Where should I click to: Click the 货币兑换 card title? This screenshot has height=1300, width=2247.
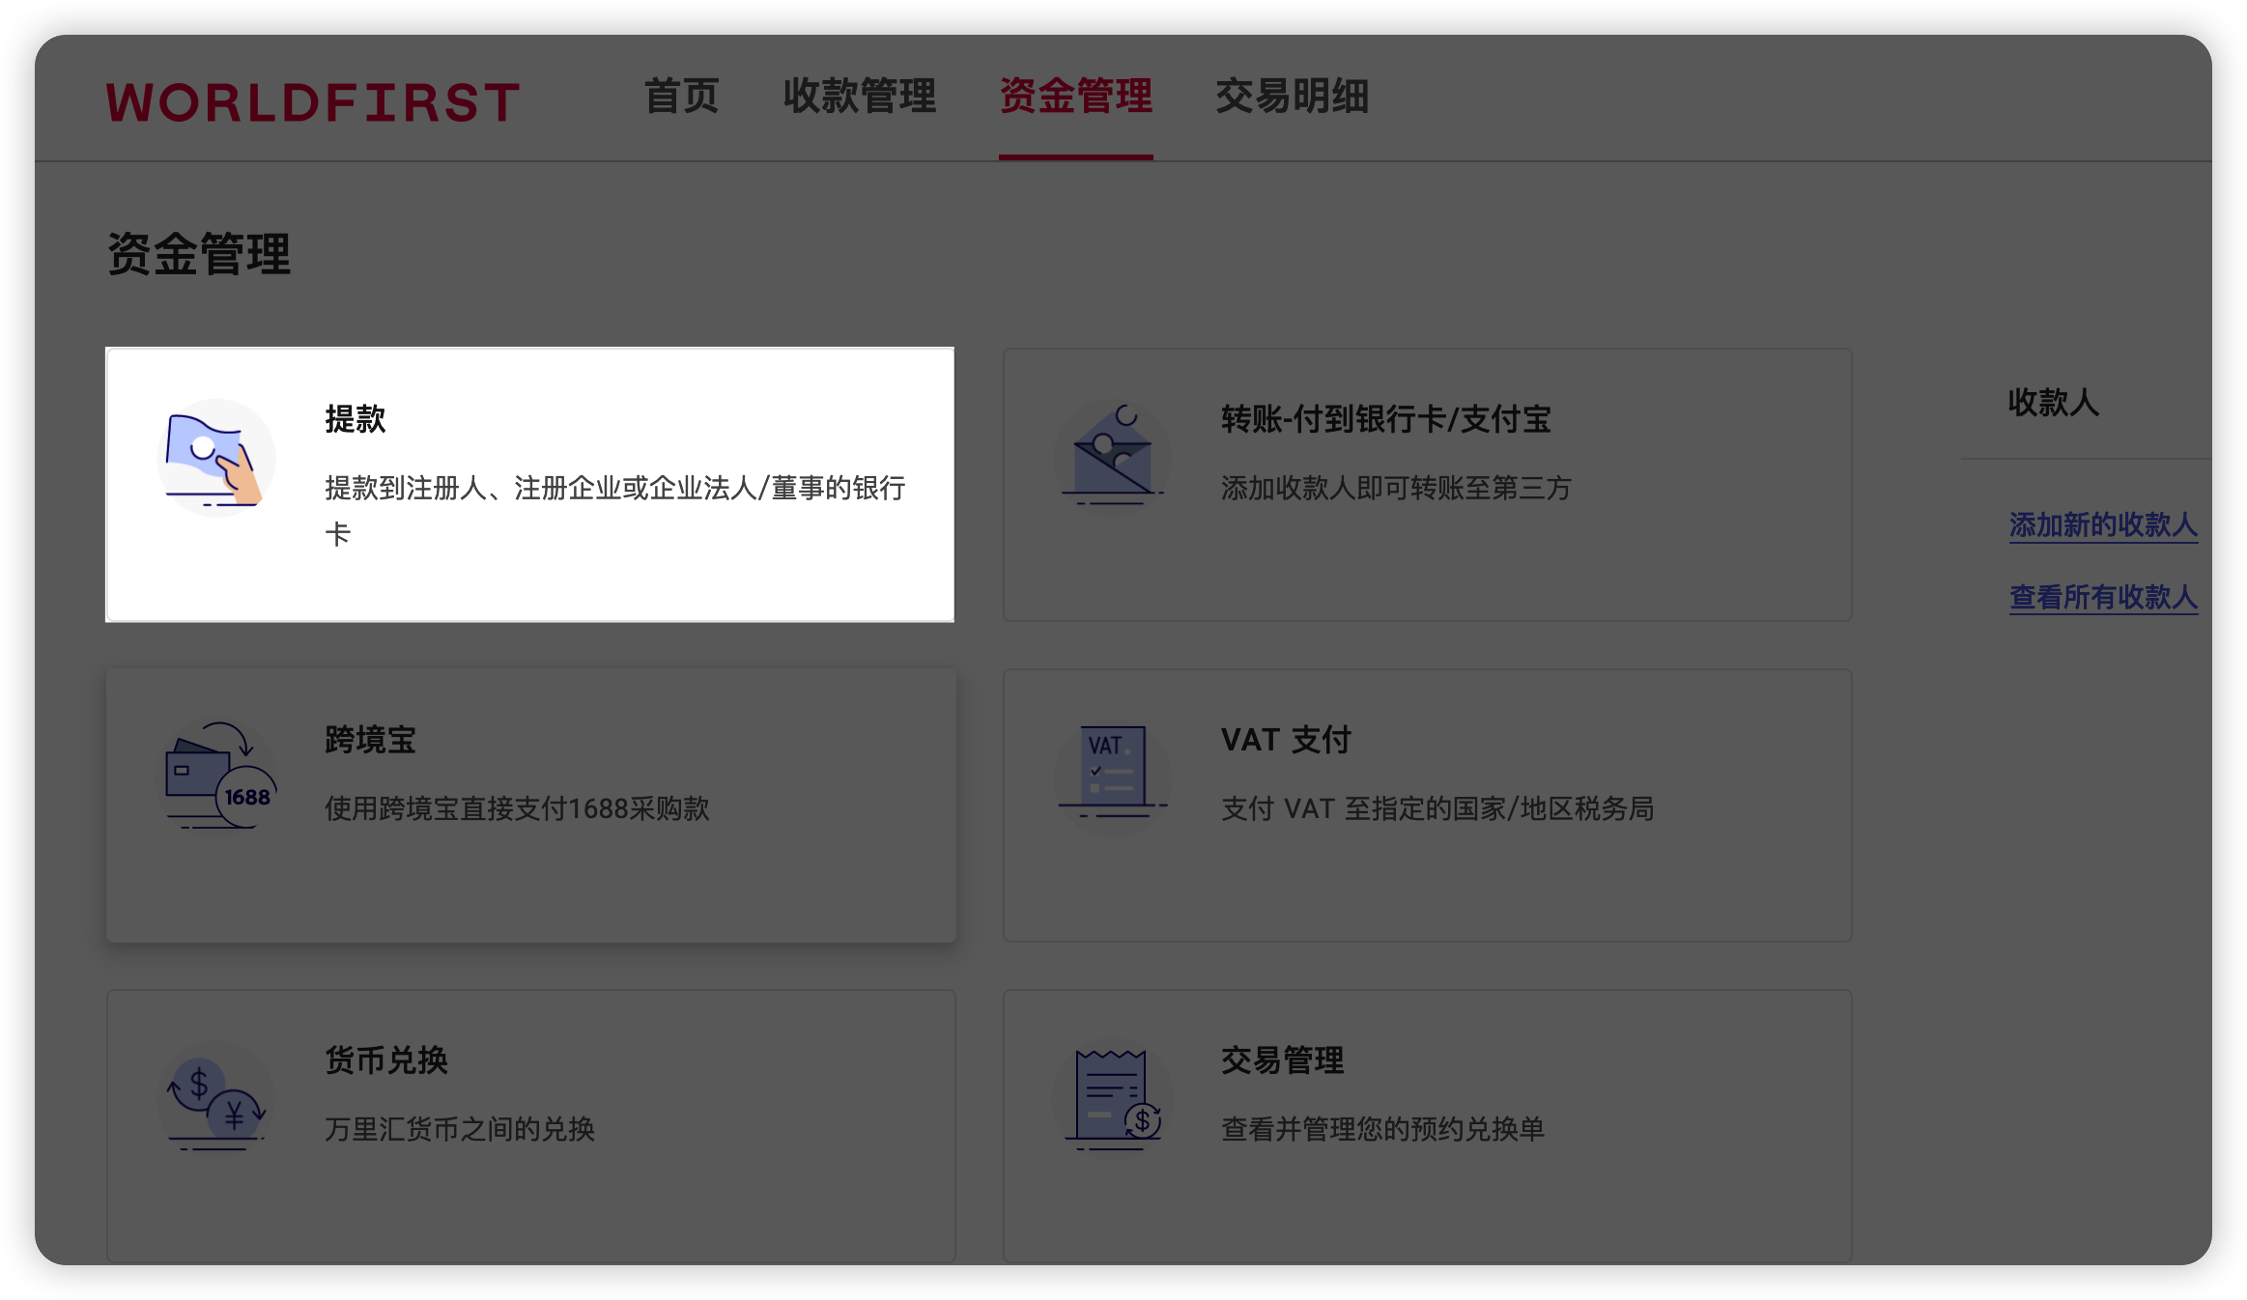[385, 1060]
